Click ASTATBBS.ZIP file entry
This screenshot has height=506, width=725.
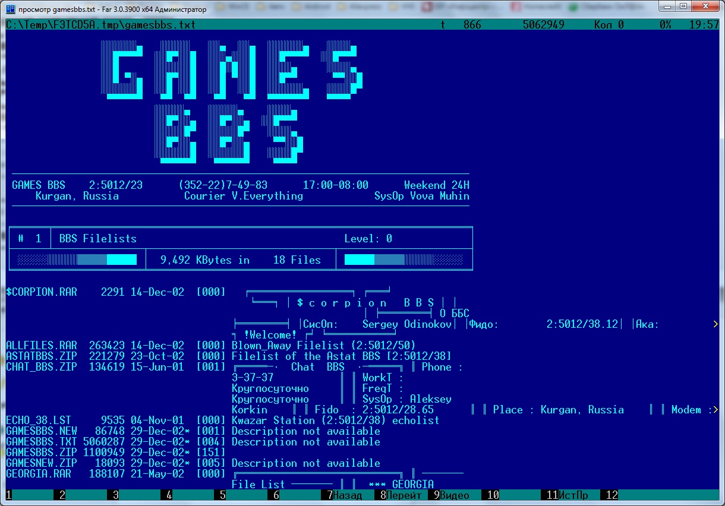pyautogui.click(x=42, y=356)
